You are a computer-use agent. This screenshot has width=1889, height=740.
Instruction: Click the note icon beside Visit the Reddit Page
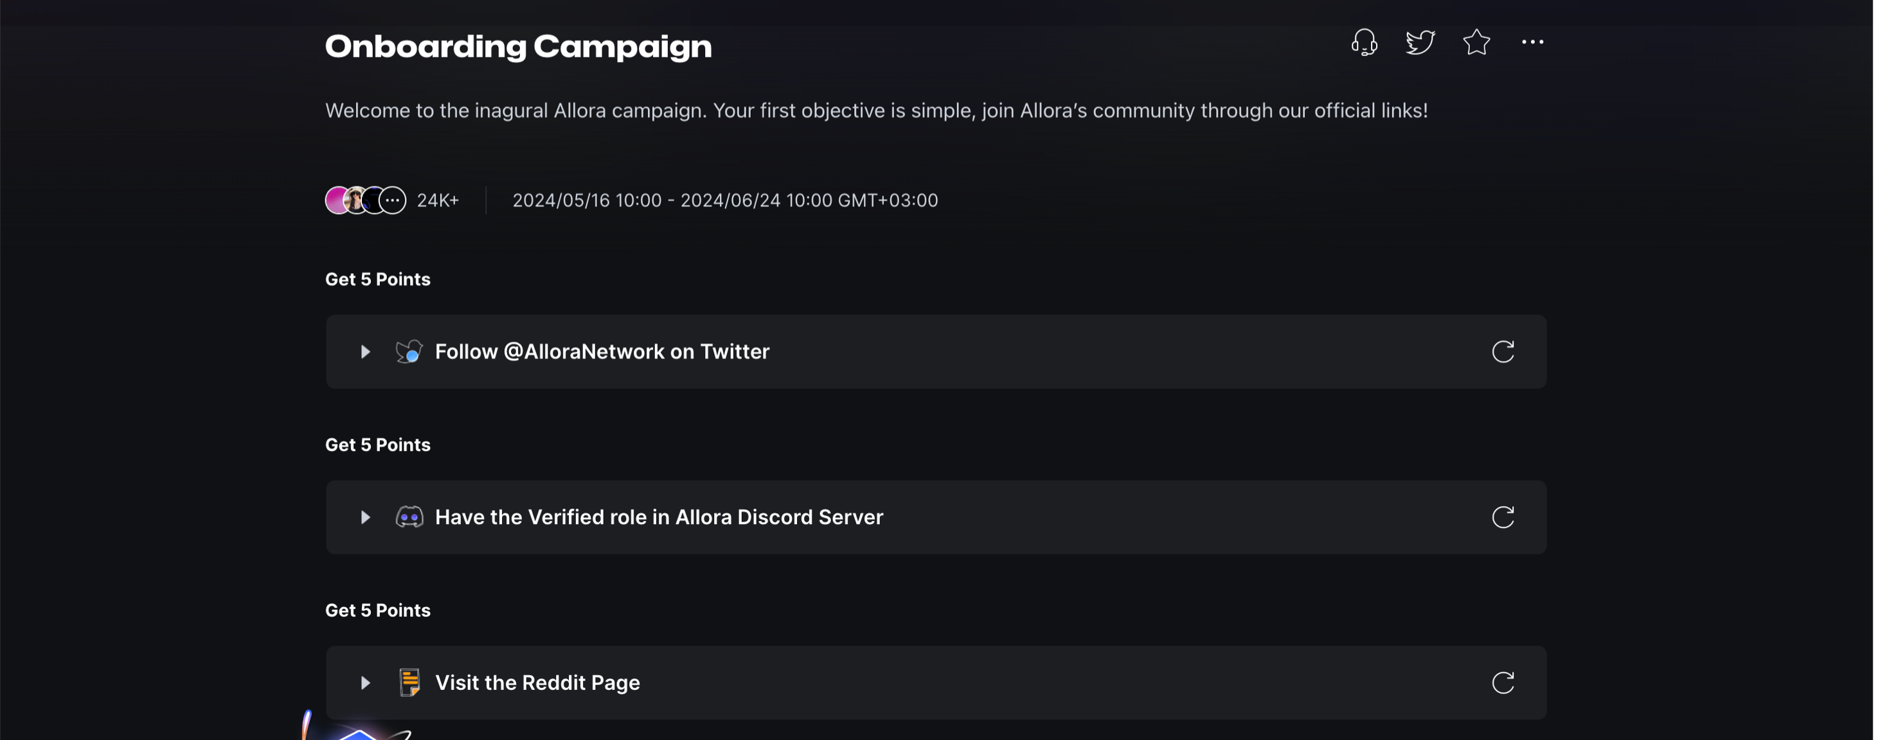(x=409, y=683)
